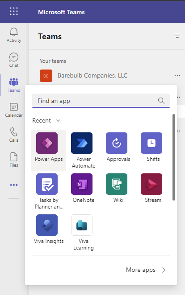Open the Activity feed
185x295 pixels.
click(x=14, y=35)
